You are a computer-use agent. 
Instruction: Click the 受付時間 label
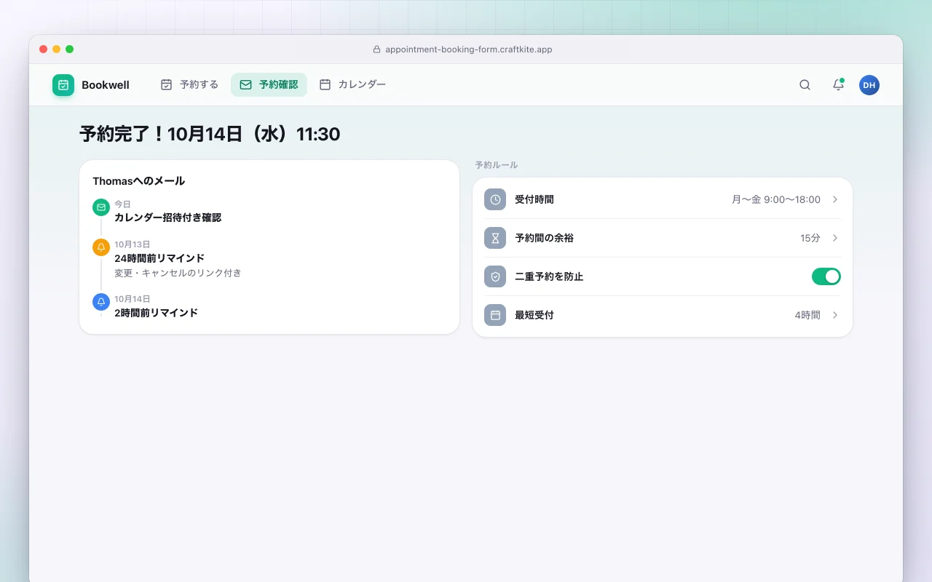point(534,199)
